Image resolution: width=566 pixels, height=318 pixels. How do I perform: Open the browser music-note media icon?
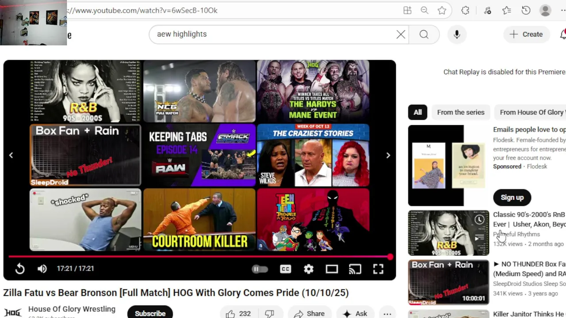tap(488, 10)
